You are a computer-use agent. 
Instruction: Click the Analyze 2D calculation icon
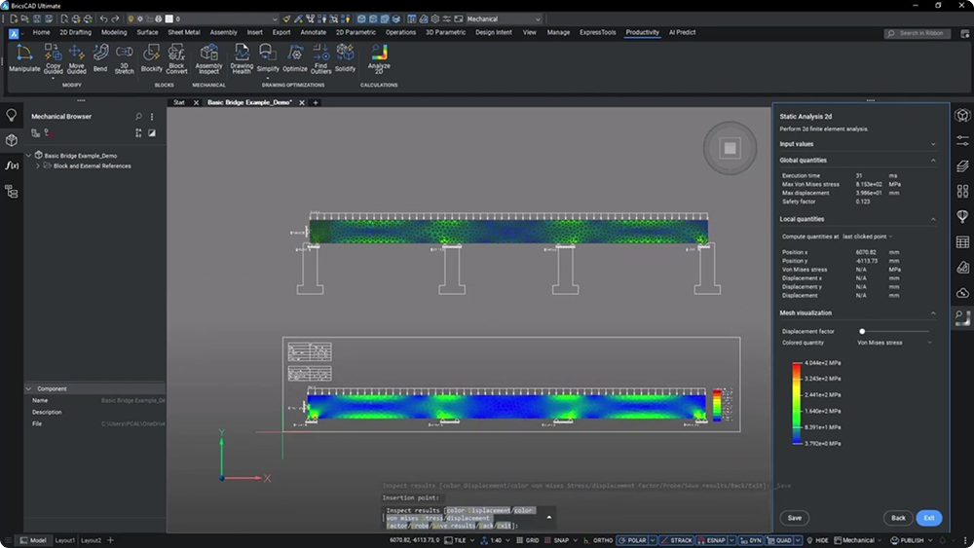coord(379,57)
